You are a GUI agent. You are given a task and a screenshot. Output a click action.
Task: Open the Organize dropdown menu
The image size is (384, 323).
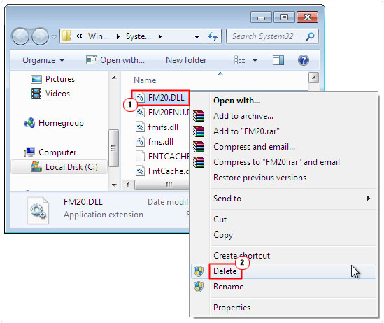click(43, 60)
